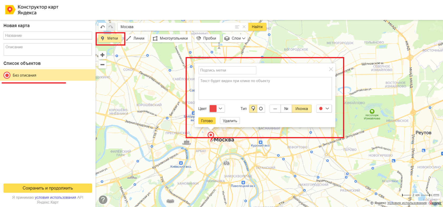This screenshot has height=207, width=443.
Task: Click the red placemark on Москва
Action: coord(211,137)
